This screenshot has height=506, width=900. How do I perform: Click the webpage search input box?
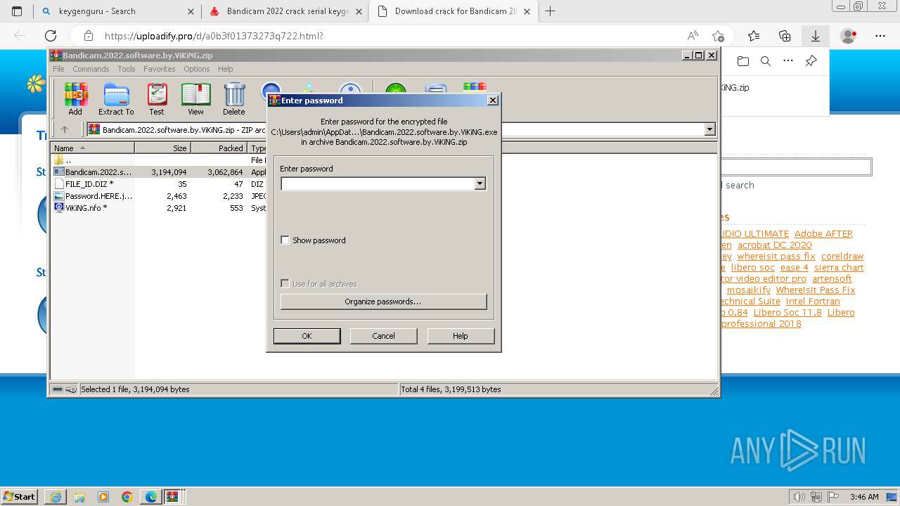coord(796,167)
